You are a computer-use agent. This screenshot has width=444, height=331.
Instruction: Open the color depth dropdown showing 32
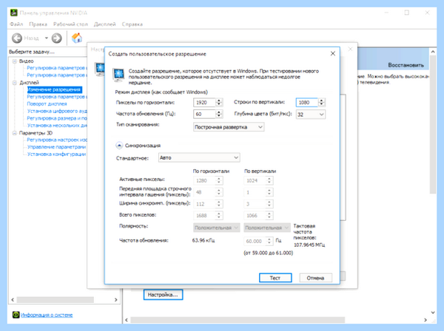311,115
